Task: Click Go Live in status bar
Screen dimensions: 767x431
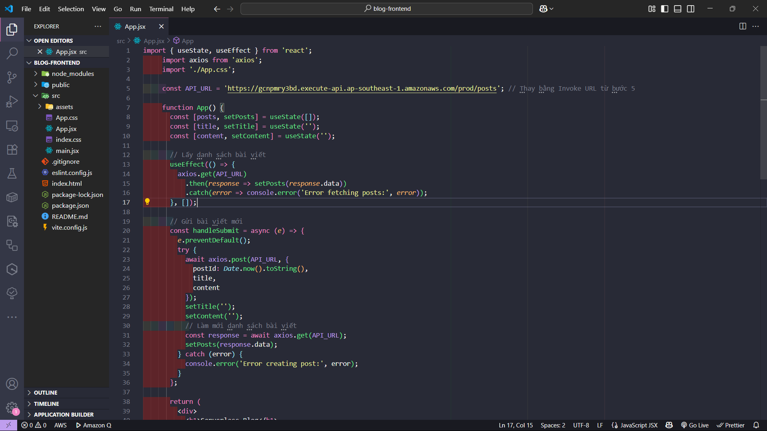Action: pyautogui.click(x=695, y=425)
